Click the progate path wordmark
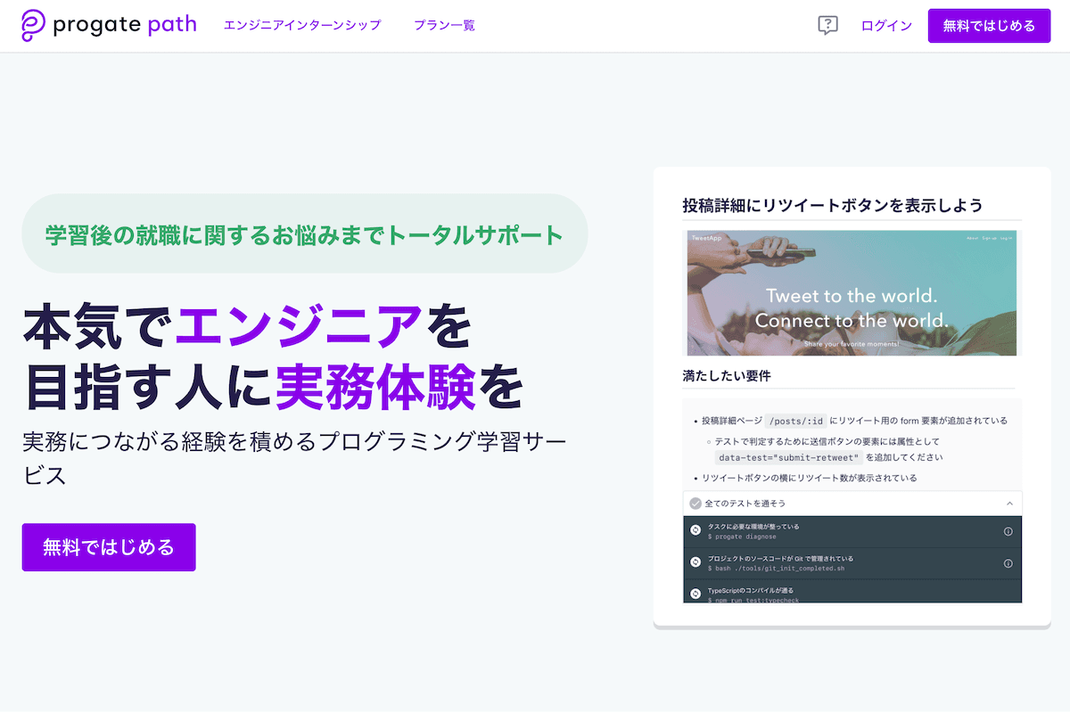Image resolution: width=1070 pixels, height=713 pixels. (x=125, y=25)
